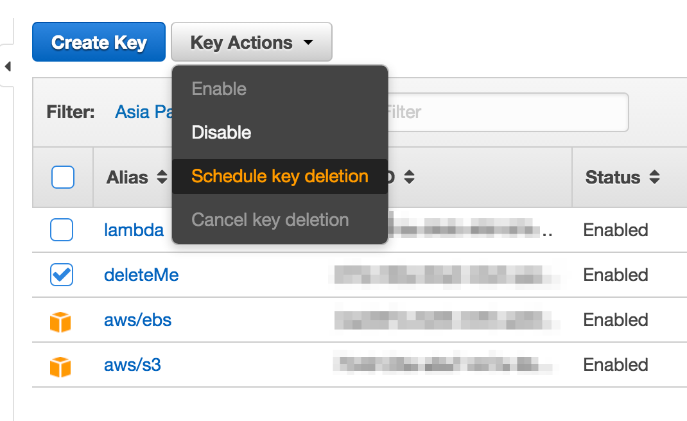Image resolution: width=687 pixels, height=421 pixels.
Task: Open the deleteMe key link
Action: 141,275
